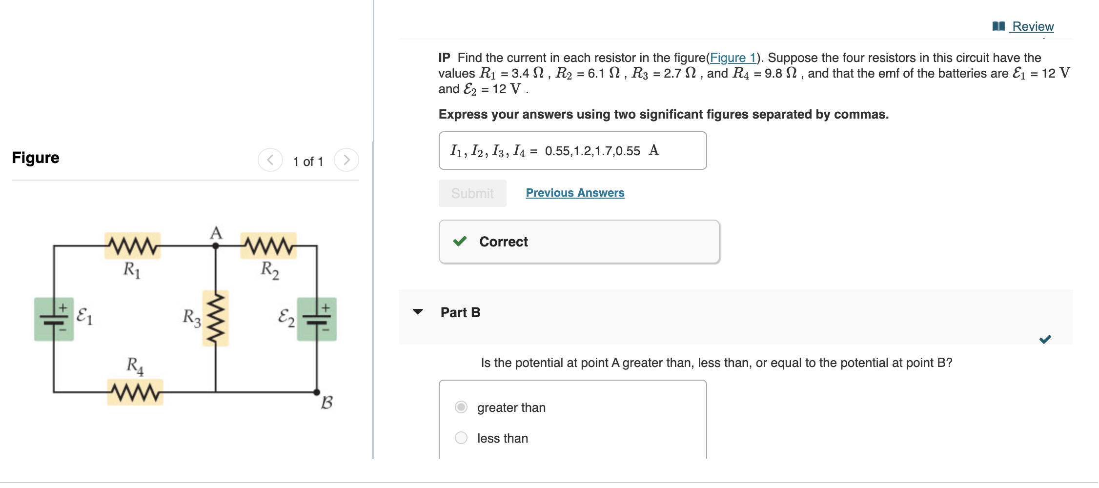Click the green checkmark inside the Correct box
Viewport: 1099px width, 488px height.
coord(459,242)
